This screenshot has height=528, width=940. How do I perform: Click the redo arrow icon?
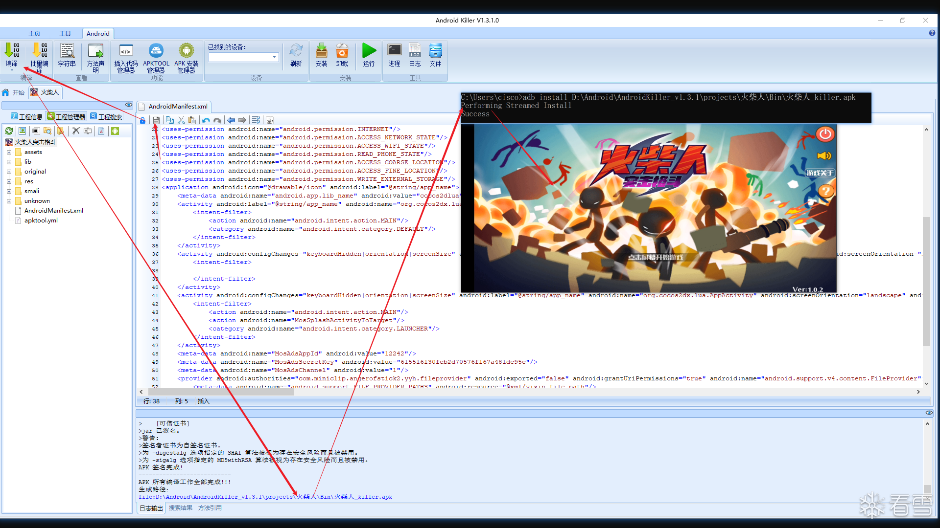(217, 120)
